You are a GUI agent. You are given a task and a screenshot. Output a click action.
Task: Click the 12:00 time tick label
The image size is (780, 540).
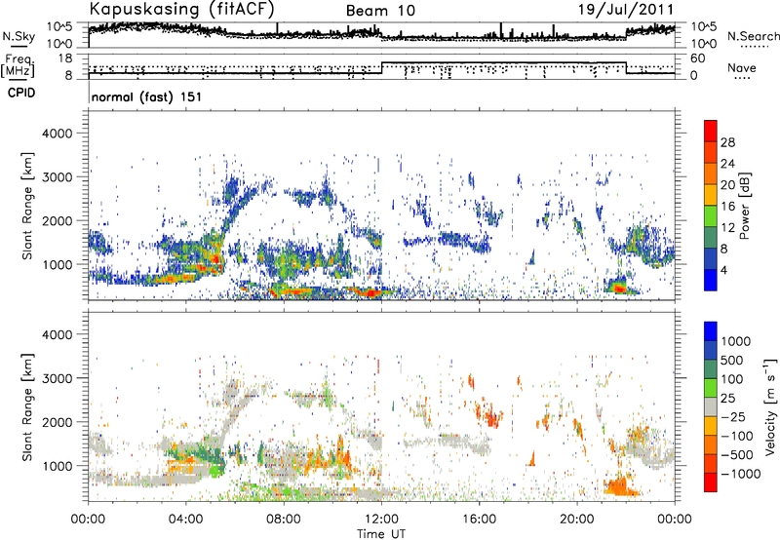coord(381,520)
